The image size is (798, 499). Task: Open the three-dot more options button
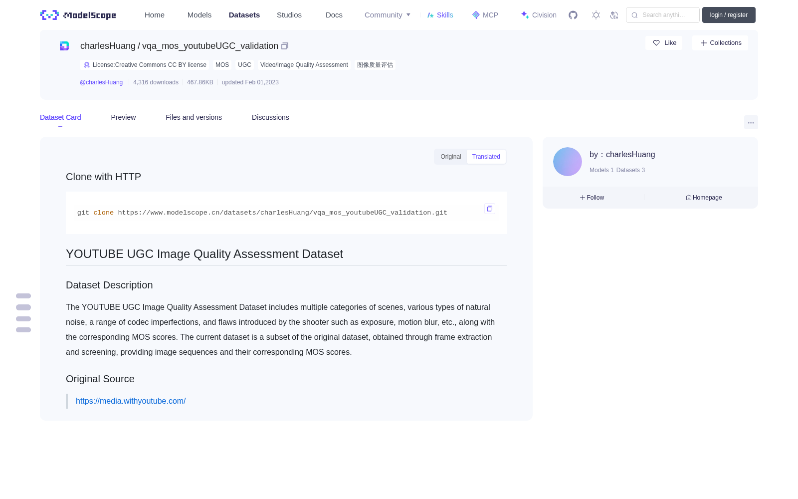click(751, 122)
